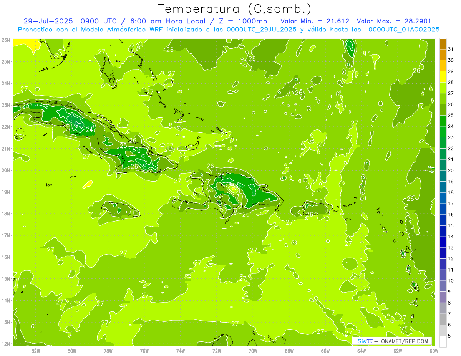This screenshot has width=461, height=356.
Task: Click the "25N" latitude axis label
Action: pyautogui.click(x=6, y=61)
